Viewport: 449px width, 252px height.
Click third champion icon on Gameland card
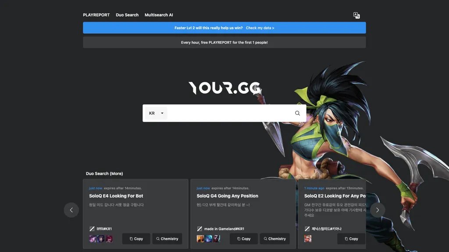(x=216, y=239)
